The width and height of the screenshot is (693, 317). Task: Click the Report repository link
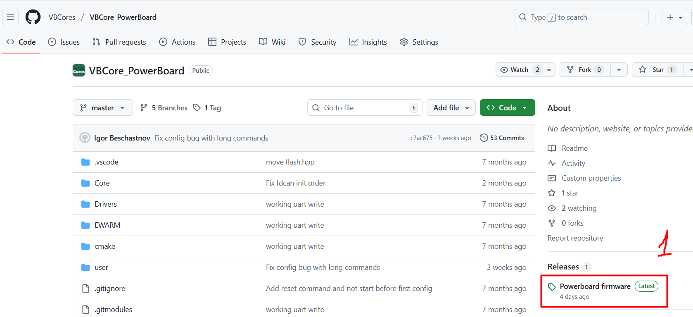[575, 238]
